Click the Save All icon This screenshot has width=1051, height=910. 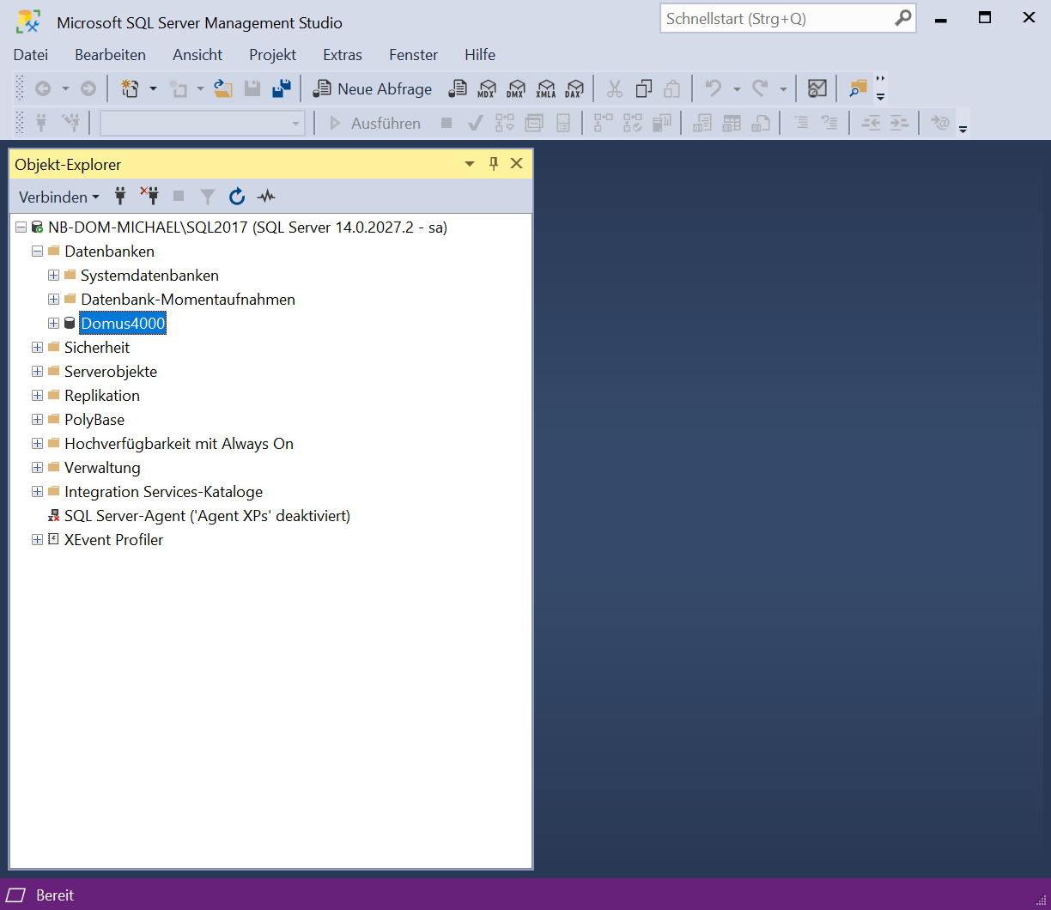[x=282, y=88]
